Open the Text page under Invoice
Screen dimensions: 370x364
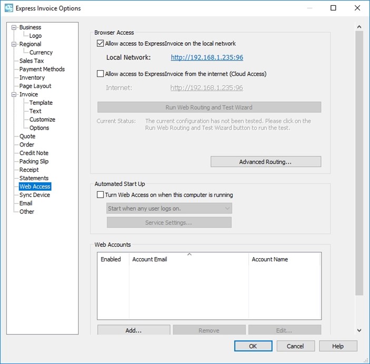pyautogui.click(x=35, y=111)
